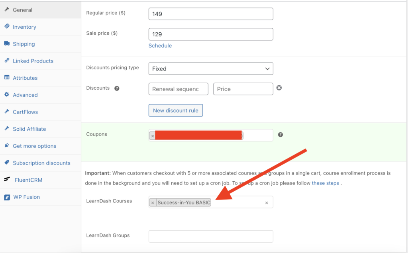This screenshot has width=408, height=253.
Task: Click the Shipping truck icon
Action: coord(7,43)
